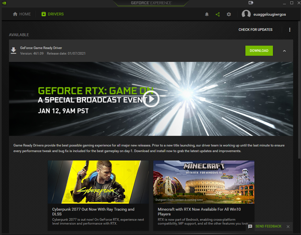Screen dimensions: 301x235
Task: Click the GeForce Game Ready Driver title
Action: click(41, 48)
